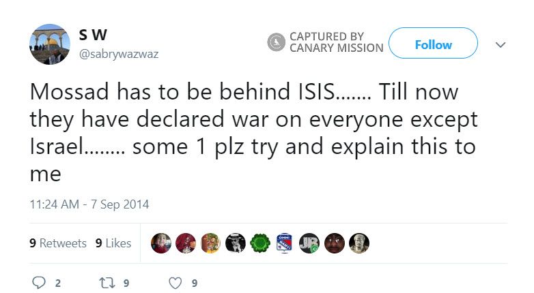The height and width of the screenshot is (293, 534).
Task: Open the Rangers shield avatar profile
Action: 285,243
